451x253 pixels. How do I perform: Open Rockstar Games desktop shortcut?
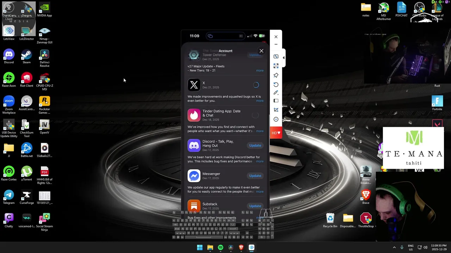pyautogui.click(x=44, y=105)
